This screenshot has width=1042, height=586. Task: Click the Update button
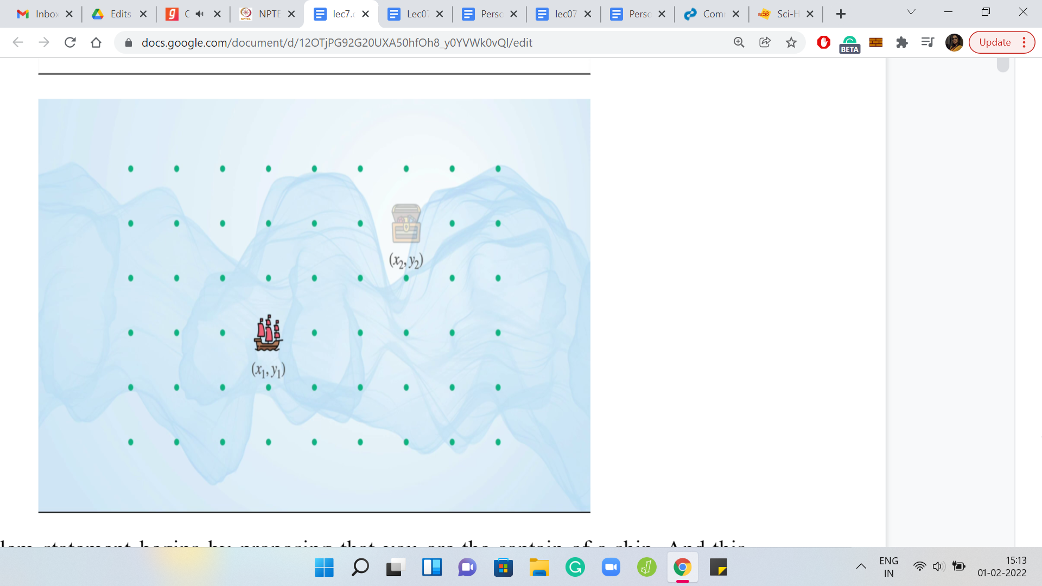(x=994, y=42)
